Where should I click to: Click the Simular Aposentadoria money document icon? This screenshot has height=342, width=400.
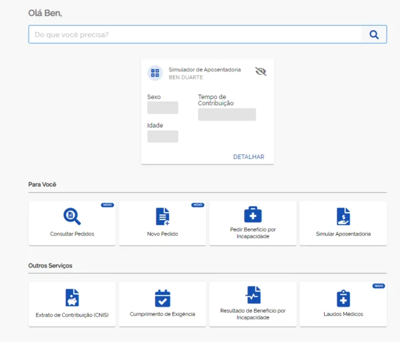point(343,216)
